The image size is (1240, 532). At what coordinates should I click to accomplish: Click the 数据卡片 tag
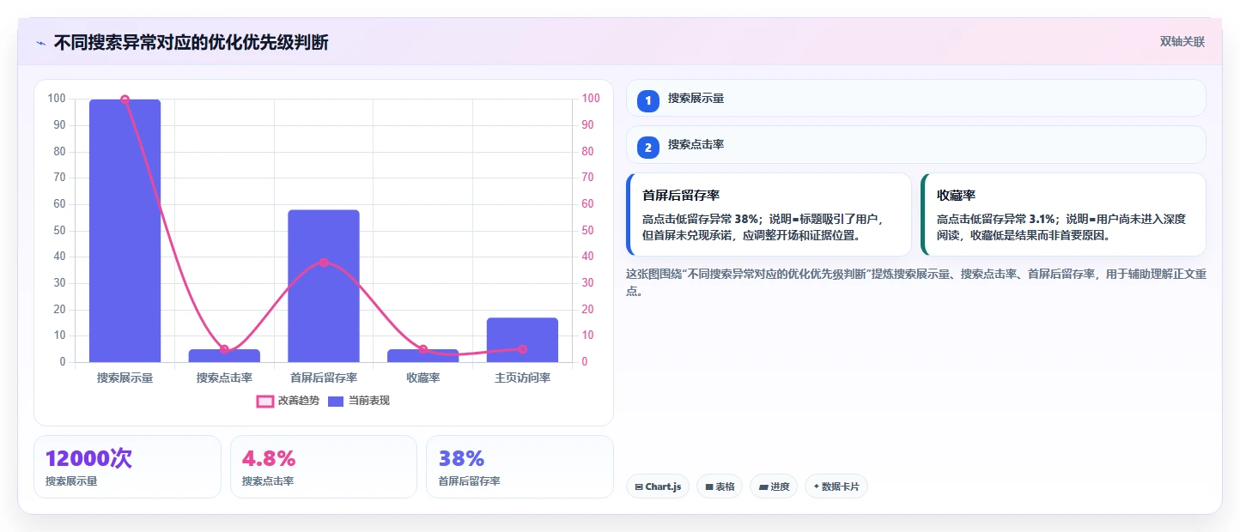pos(836,487)
